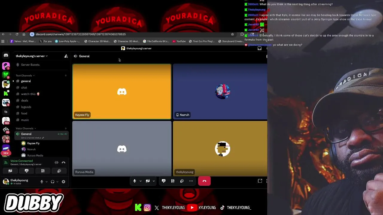
Task: Open thekyleyoung's server dropdown menu
Action: coord(32,56)
